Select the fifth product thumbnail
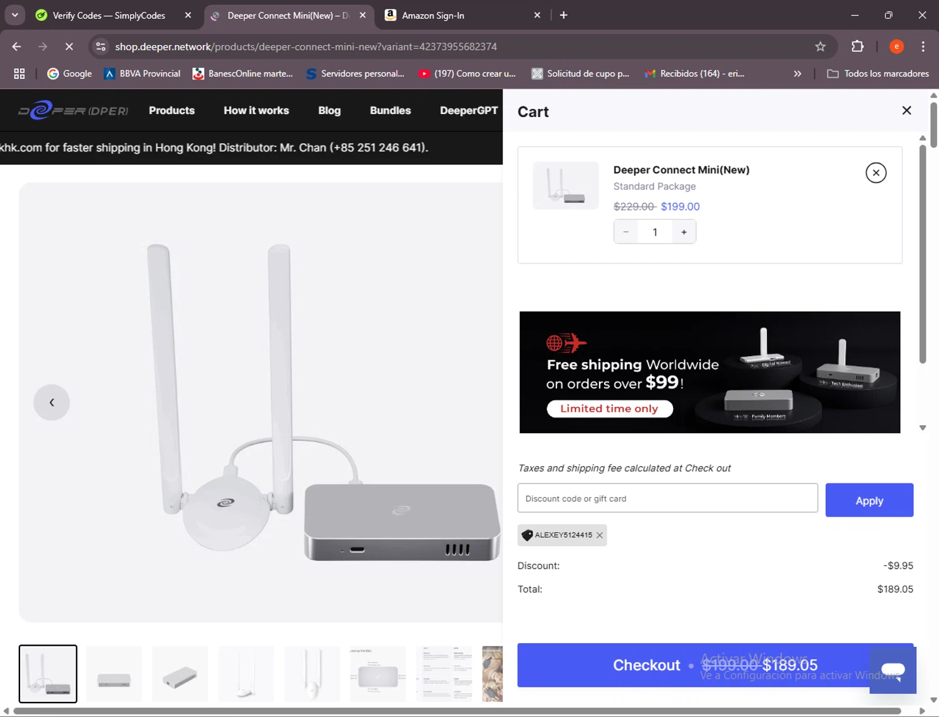This screenshot has width=939, height=717. [312, 674]
